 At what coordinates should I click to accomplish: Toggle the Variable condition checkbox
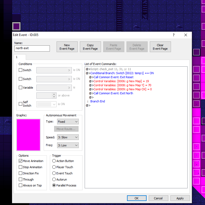pyautogui.click(x=21, y=88)
